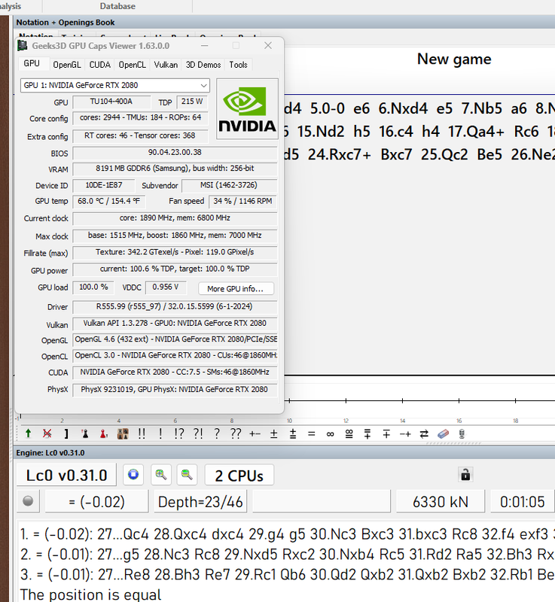Click the Depth=23/46 field
The width and height of the screenshot is (555, 602).
[200, 501]
